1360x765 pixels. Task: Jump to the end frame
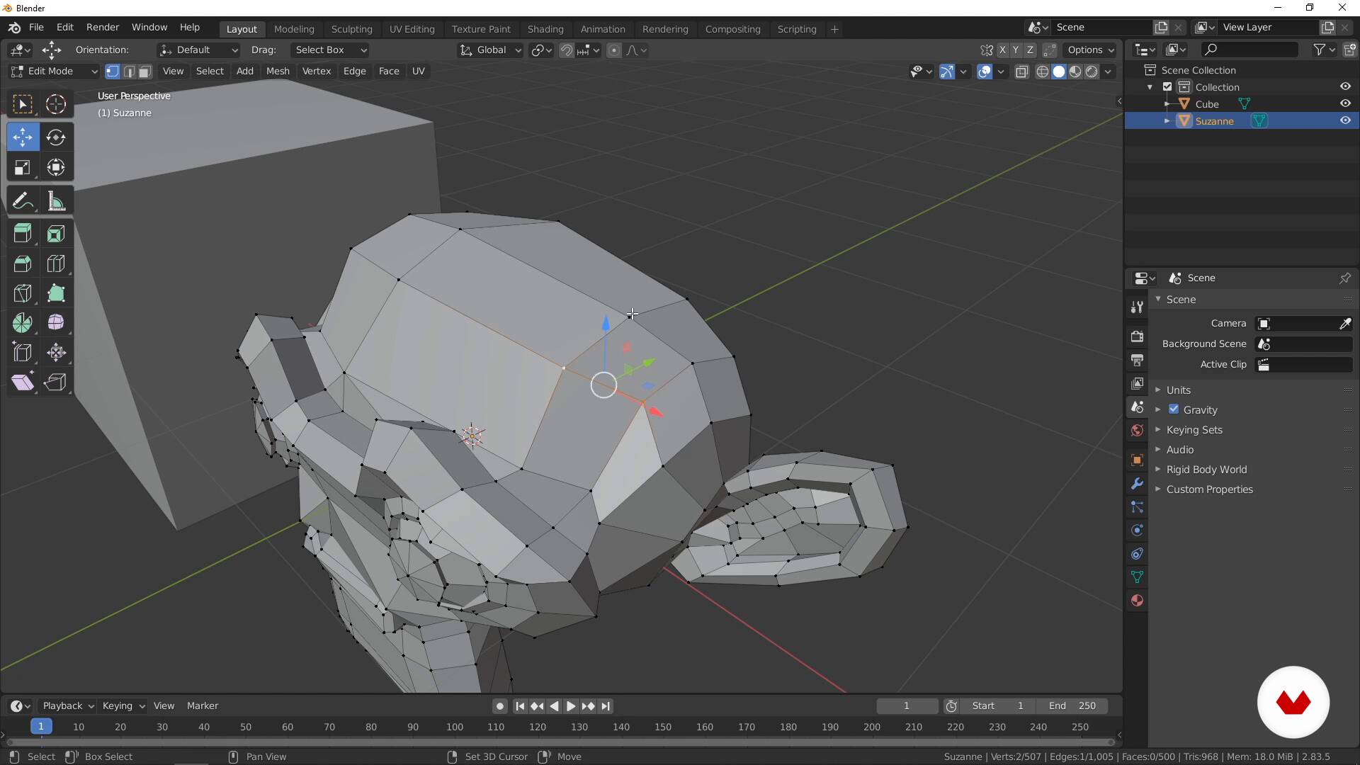point(606,706)
